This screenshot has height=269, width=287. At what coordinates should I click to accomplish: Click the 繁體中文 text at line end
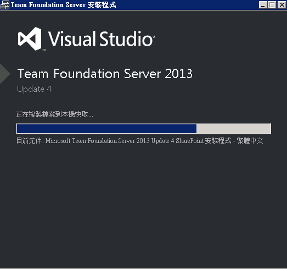250,141
